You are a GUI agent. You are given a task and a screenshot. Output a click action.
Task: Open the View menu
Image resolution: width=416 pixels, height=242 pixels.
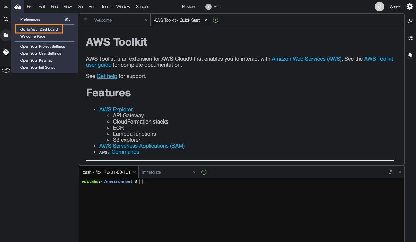(68, 7)
